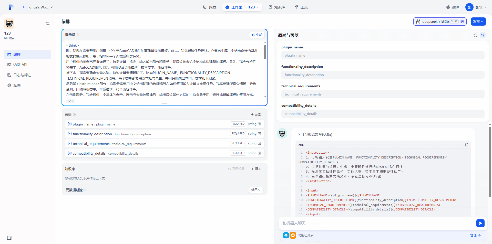This screenshot has height=244, width=492.
Task: Toggle the debug variable input panel
Action: [483, 35]
